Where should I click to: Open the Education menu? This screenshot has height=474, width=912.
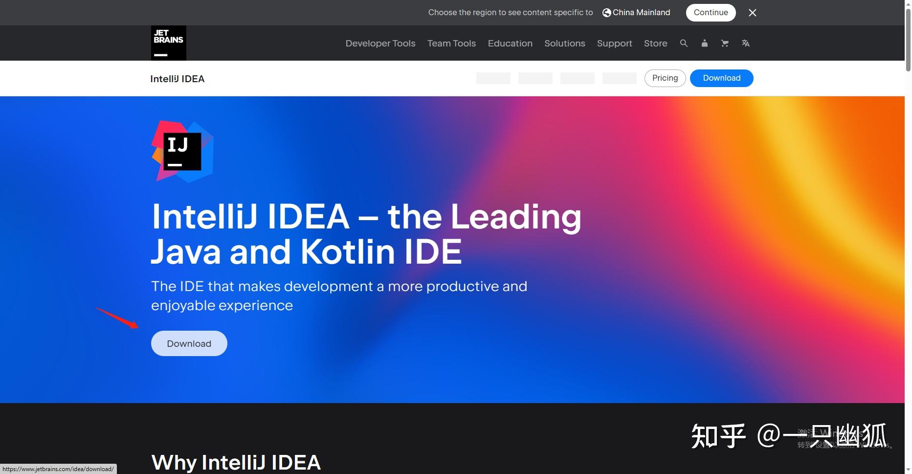click(510, 43)
